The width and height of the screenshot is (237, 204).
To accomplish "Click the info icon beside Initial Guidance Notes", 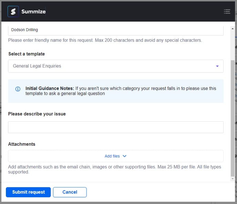I will (x=18, y=89).
